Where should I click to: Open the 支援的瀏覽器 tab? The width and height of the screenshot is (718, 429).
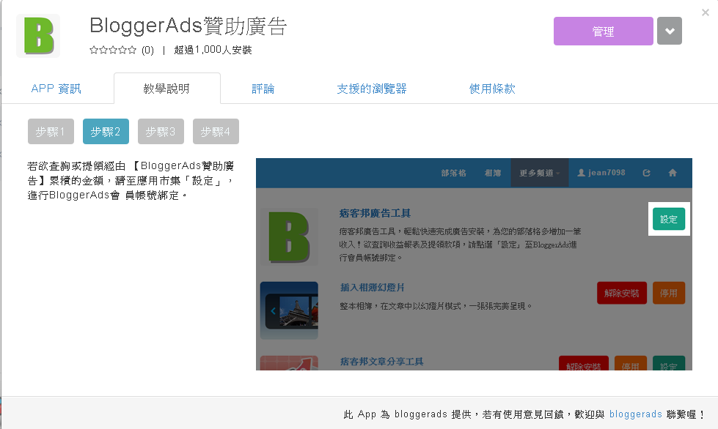pyautogui.click(x=372, y=89)
